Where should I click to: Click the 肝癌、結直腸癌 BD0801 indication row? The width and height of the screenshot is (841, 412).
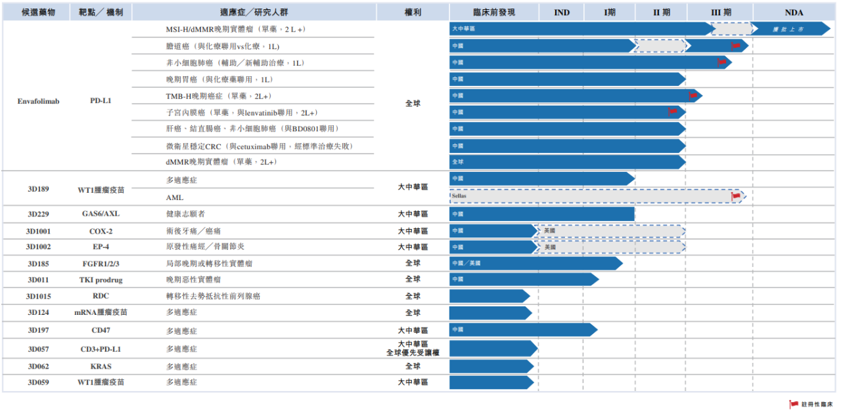(252, 129)
